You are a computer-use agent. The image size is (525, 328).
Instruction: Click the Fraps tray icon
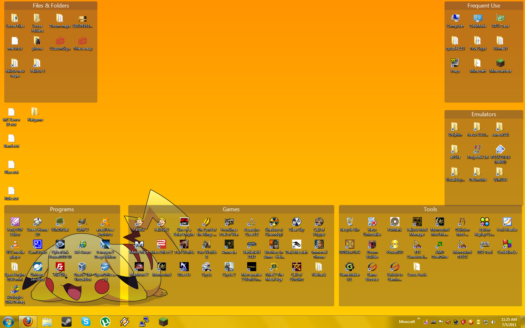tap(456, 322)
